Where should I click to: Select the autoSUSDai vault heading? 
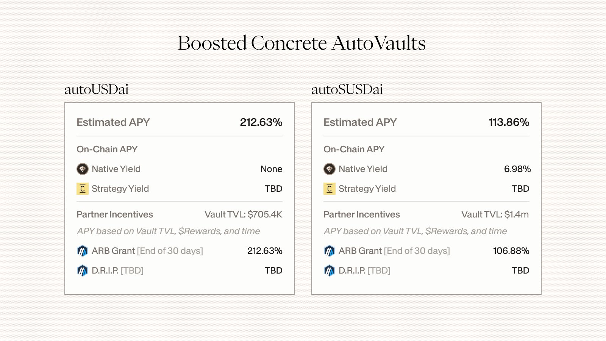point(347,89)
